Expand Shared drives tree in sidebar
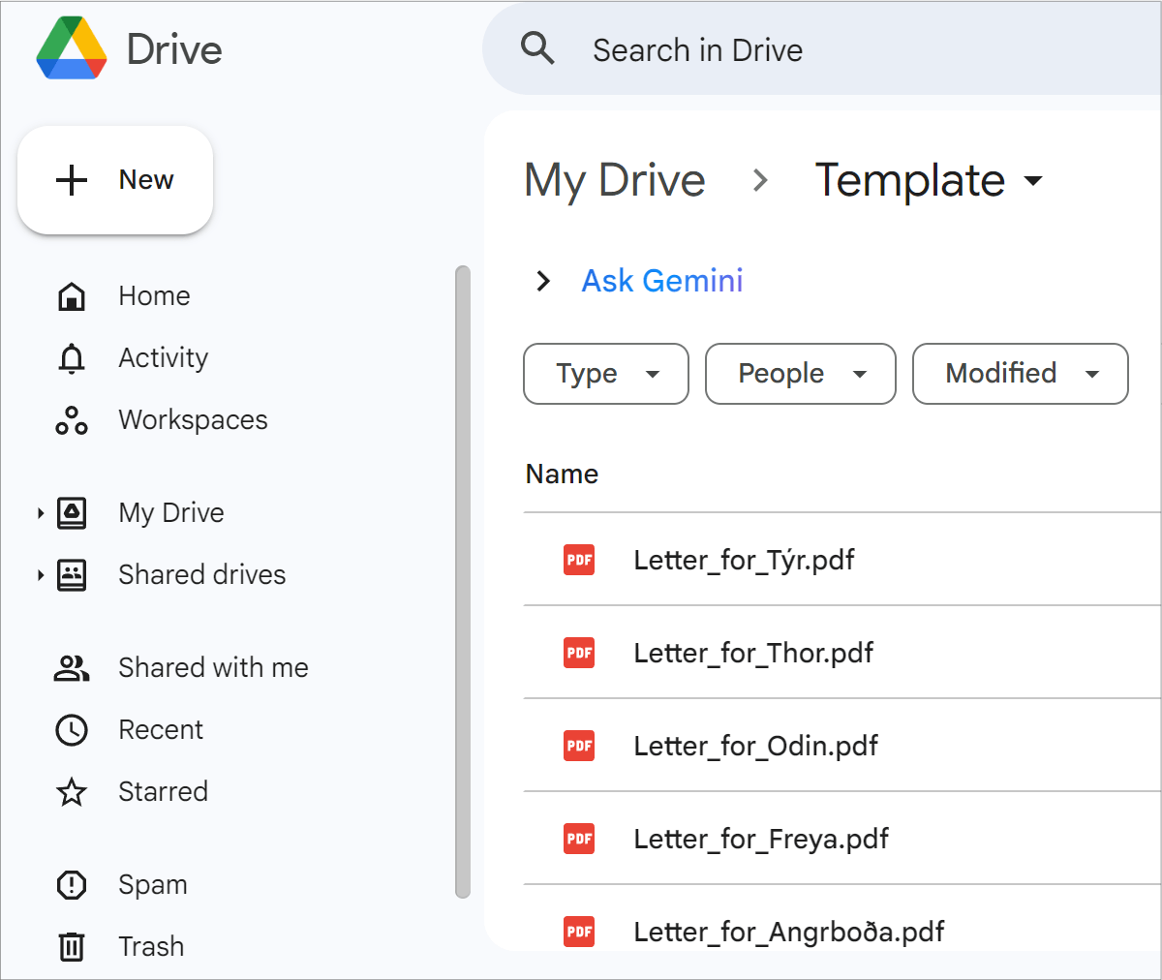This screenshot has width=1162, height=980. click(40, 575)
